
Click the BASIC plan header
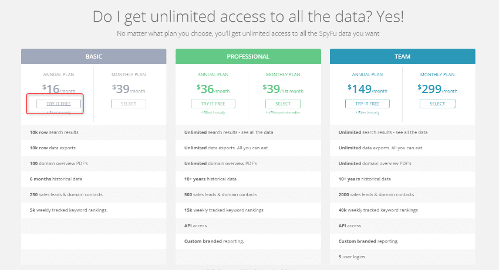(94, 57)
